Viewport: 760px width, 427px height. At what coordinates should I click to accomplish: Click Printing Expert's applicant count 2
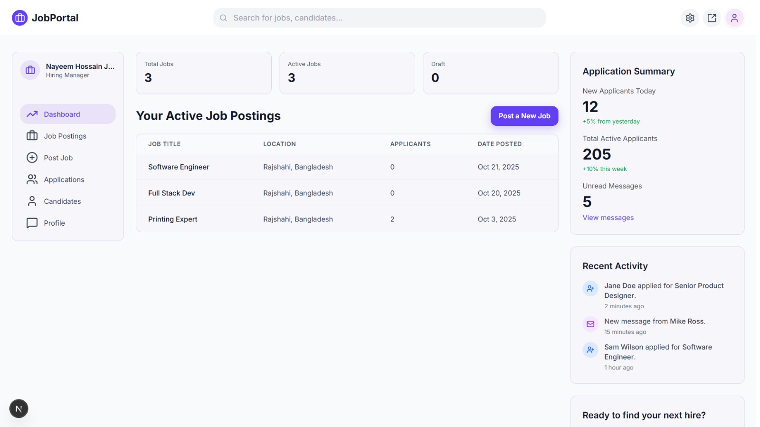coord(392,219)
